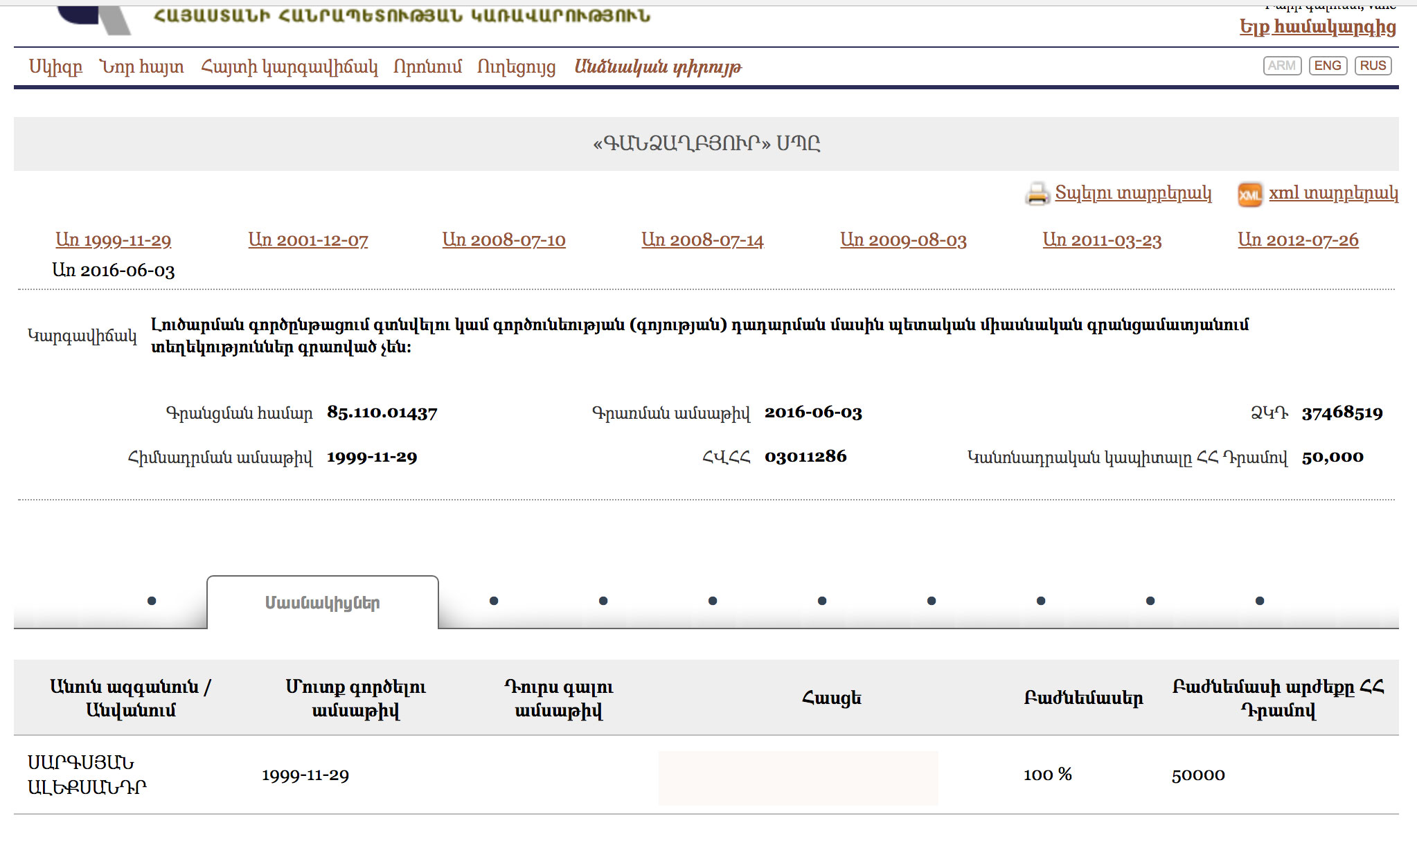The height and width of the screenshot is (841, 1417).
Task: Click the share value 50000 cell
Action: 1198,775
